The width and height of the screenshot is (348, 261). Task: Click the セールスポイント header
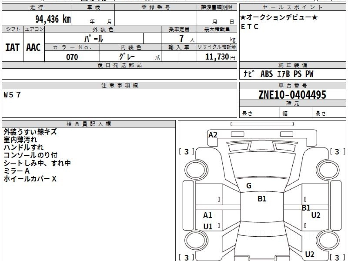coord(293,8)
